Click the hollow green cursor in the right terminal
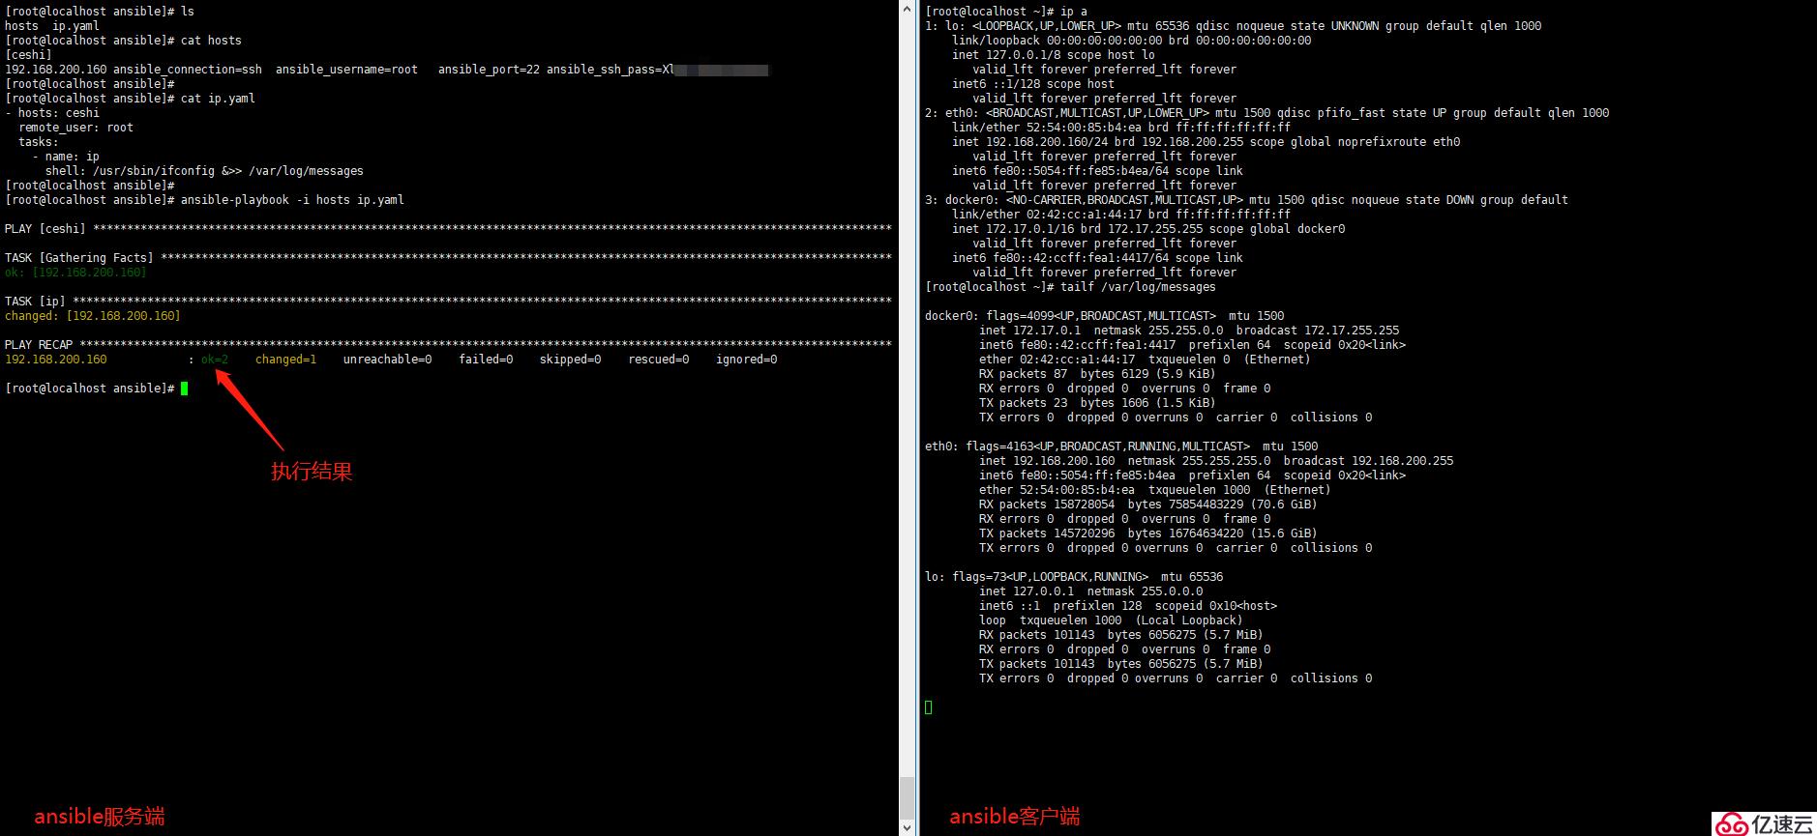The width and height of the screenshot is (1817, 836). 929,707
